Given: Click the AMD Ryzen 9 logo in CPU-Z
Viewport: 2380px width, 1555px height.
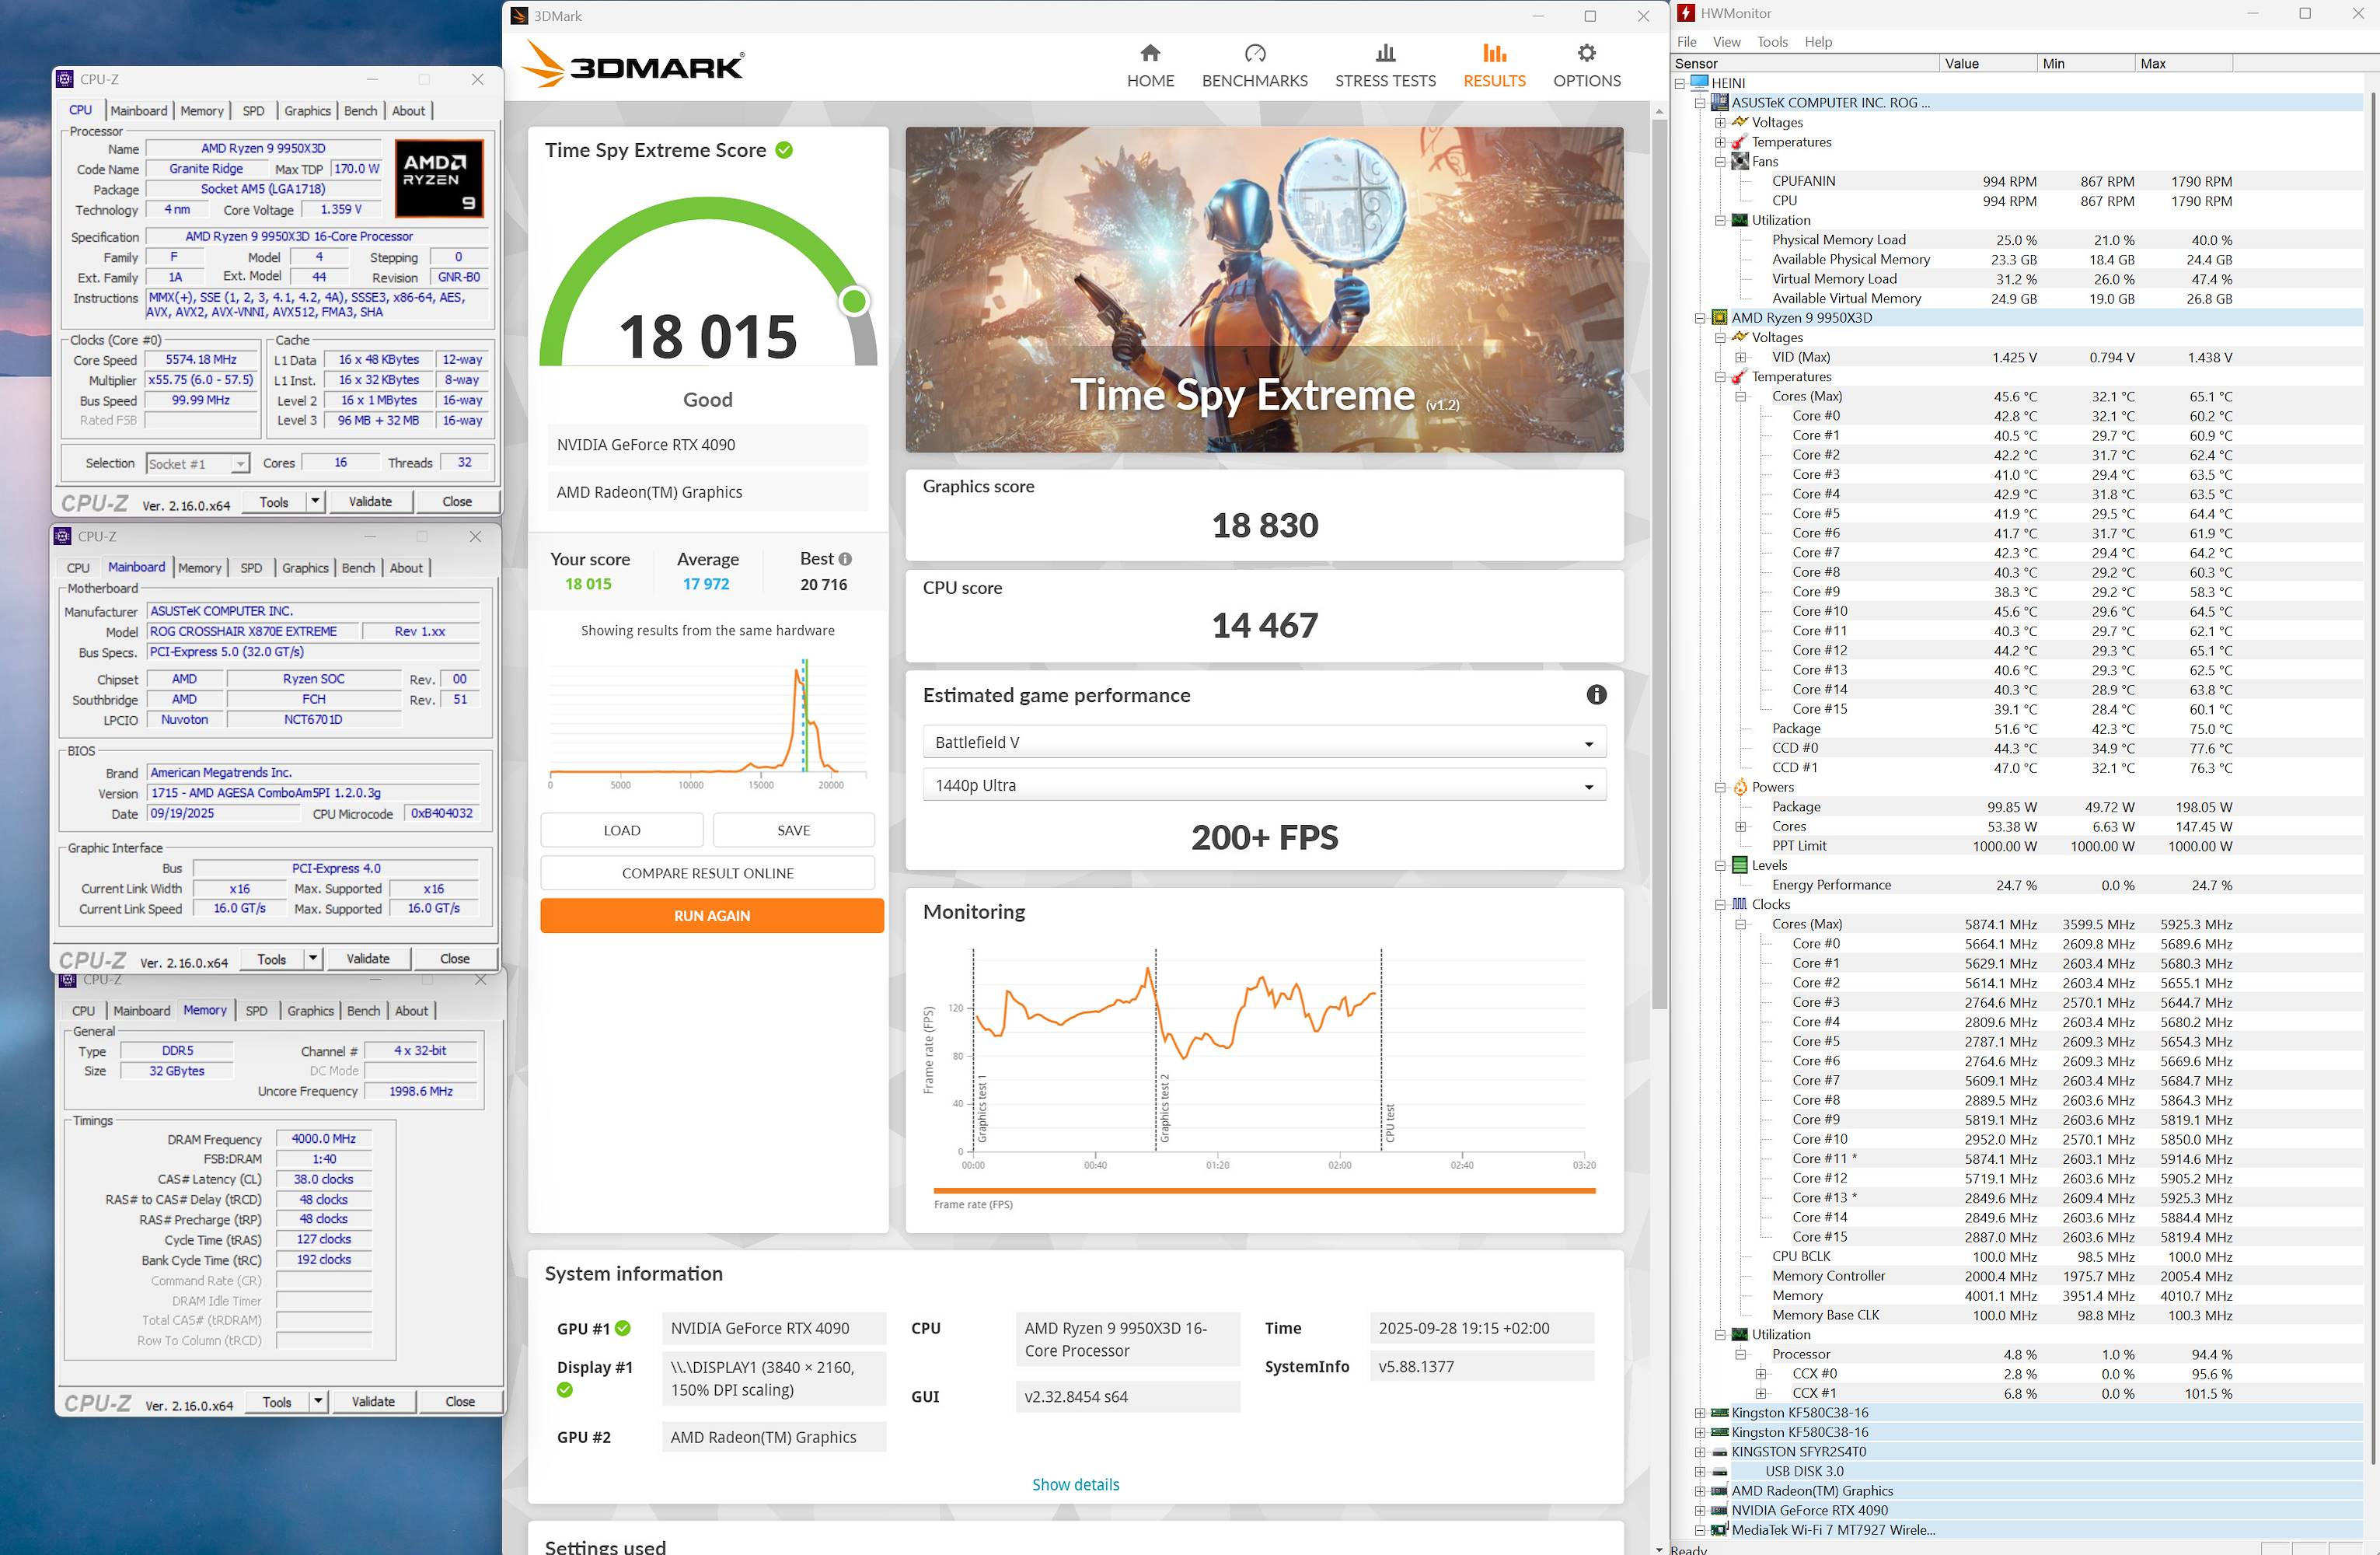Looking at the screenshot, I should (x=439, y=178).
